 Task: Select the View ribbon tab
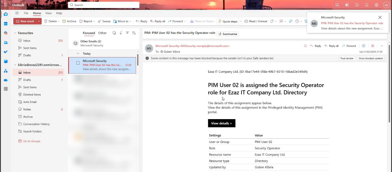49,13
